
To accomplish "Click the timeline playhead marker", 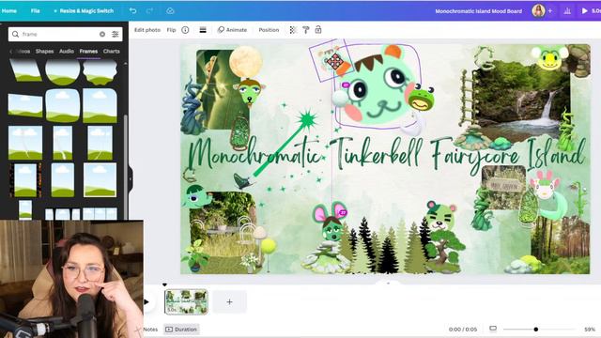I will coord(164,284).
